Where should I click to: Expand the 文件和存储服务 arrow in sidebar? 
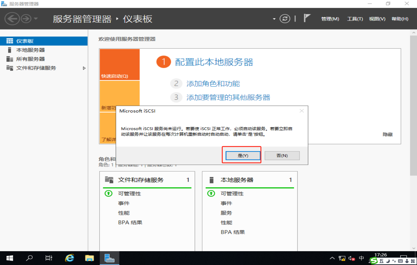pos(84,68)
